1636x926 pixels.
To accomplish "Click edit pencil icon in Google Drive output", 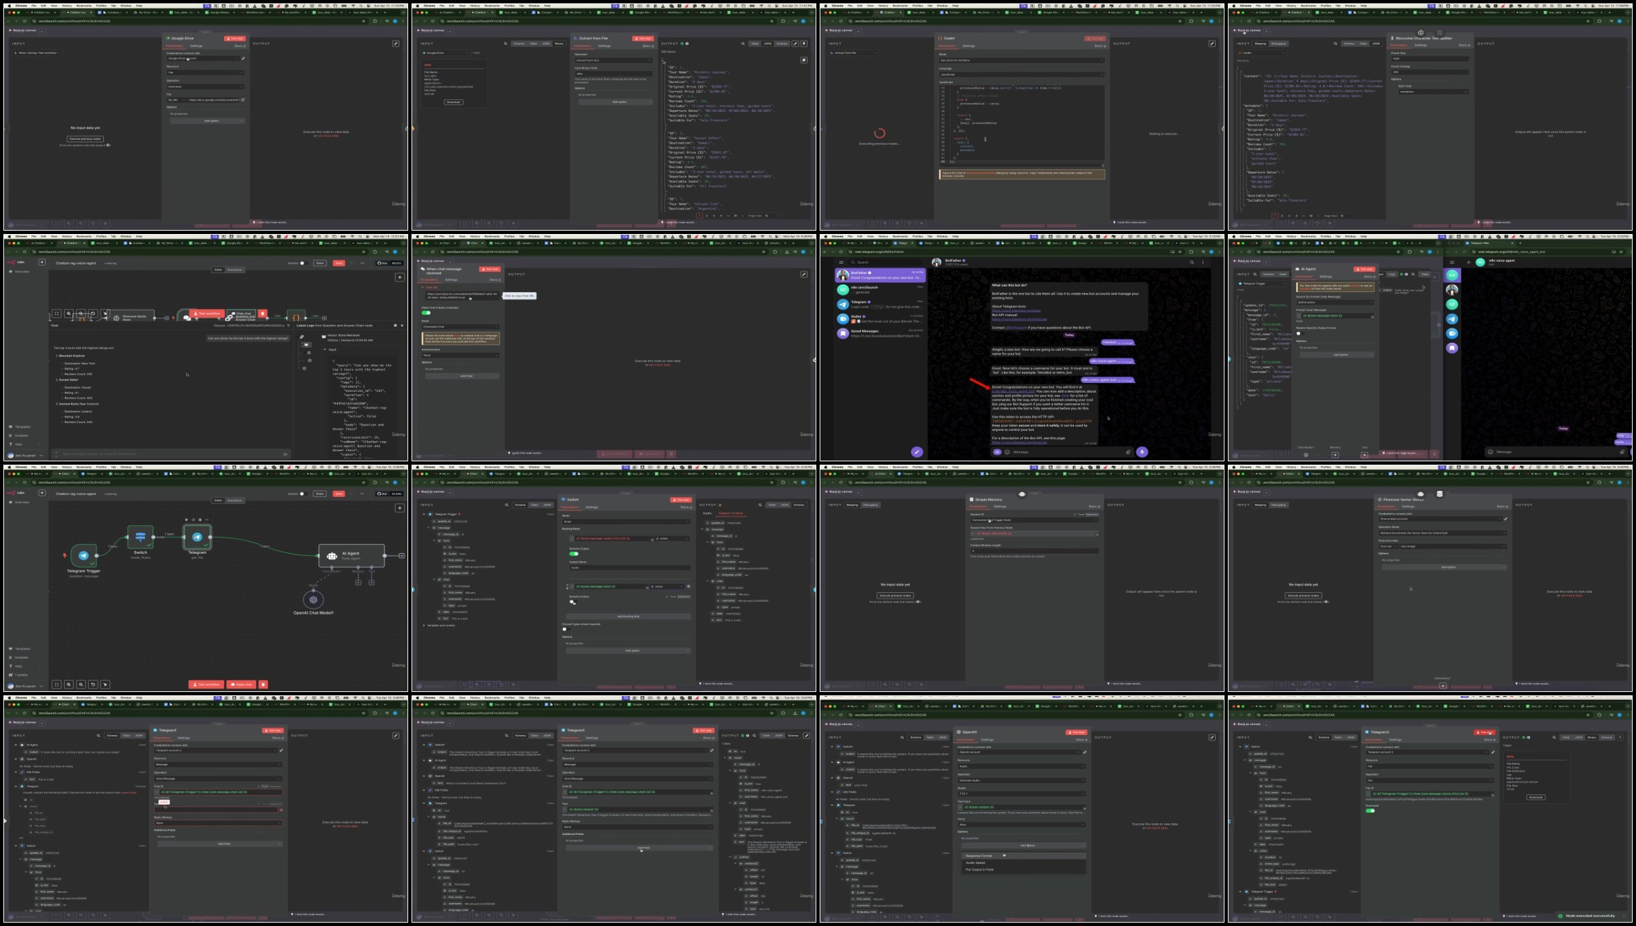I will point(396,44).
